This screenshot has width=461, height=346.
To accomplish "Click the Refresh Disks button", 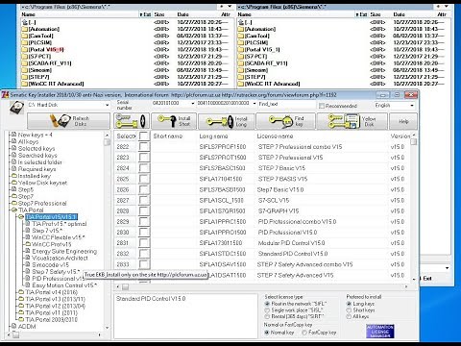I will tap(68, 121).
